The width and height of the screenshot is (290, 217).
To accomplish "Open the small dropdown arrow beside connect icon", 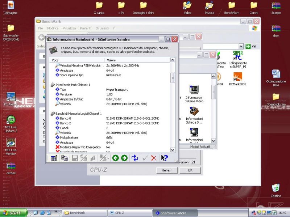I will [108, 158].
